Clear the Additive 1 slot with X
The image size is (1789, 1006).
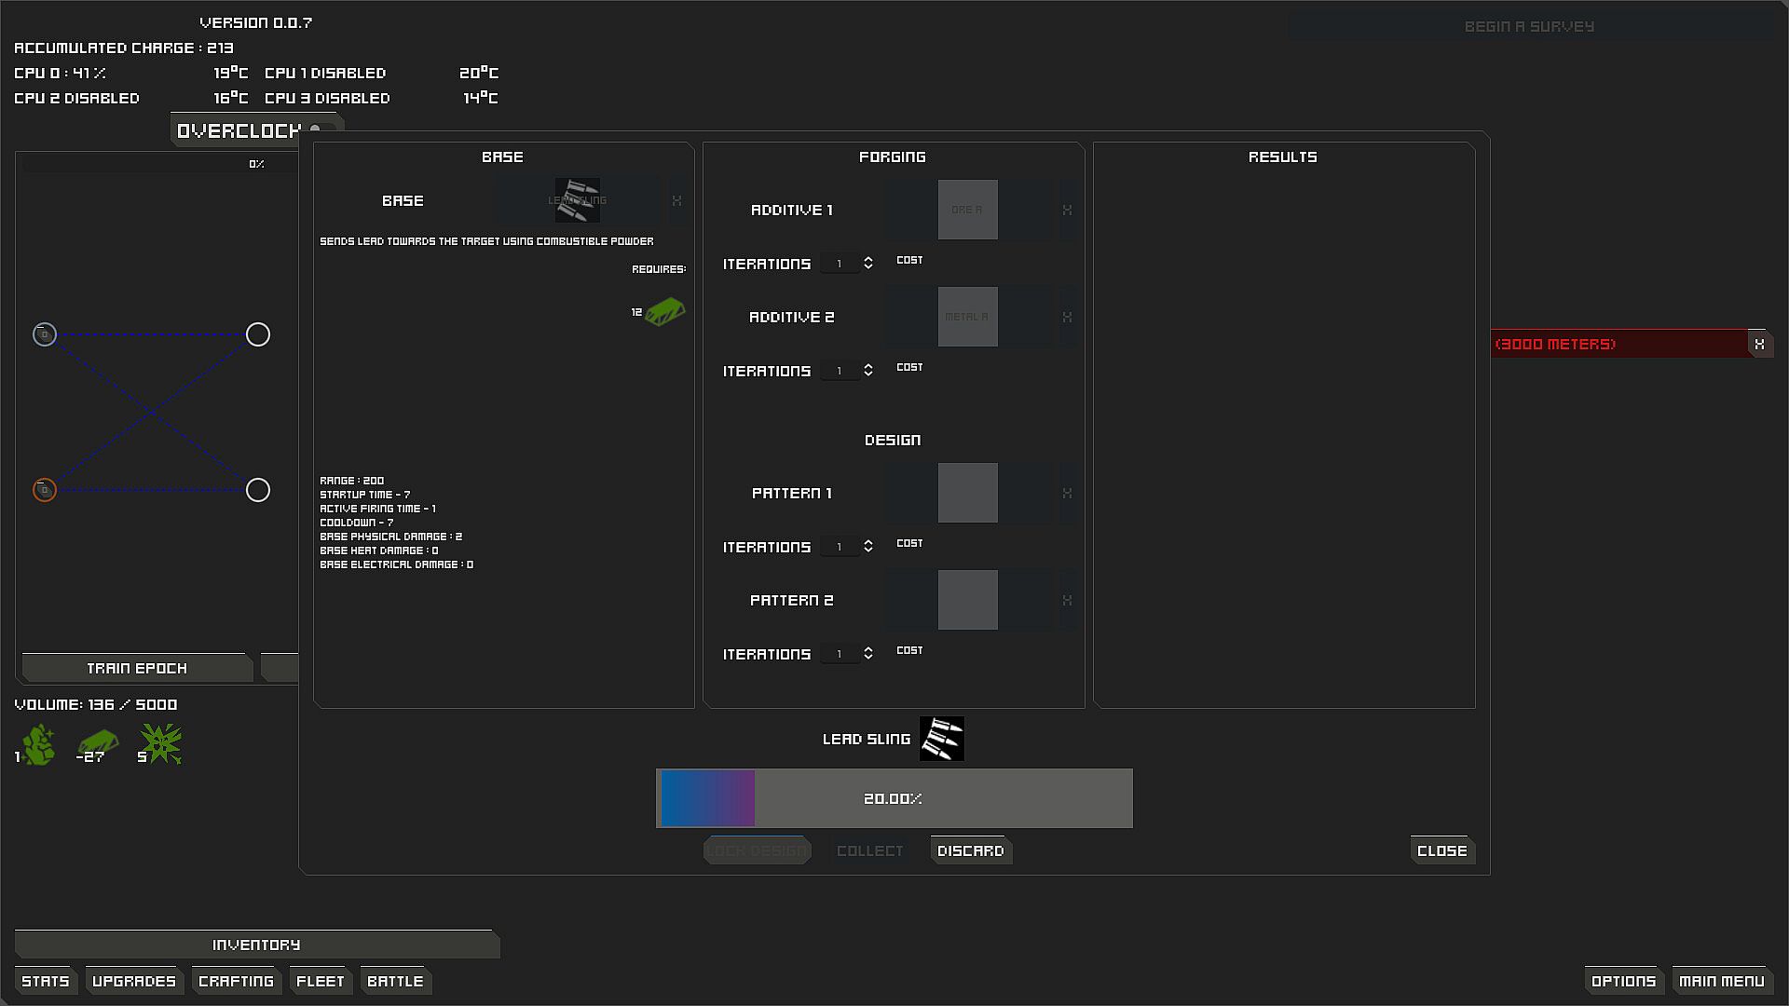(x=1067, y=211)
